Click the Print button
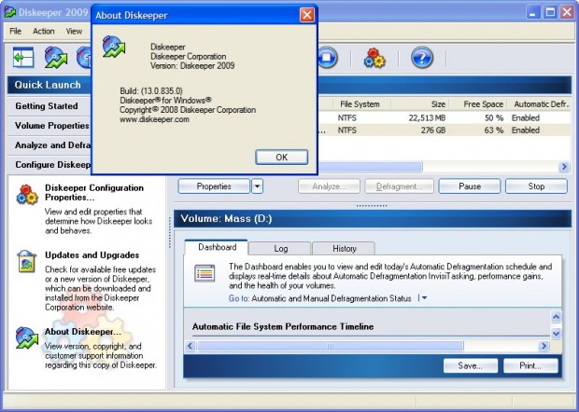This screenshot has height=412, width=579. click(x=530, y=365)
